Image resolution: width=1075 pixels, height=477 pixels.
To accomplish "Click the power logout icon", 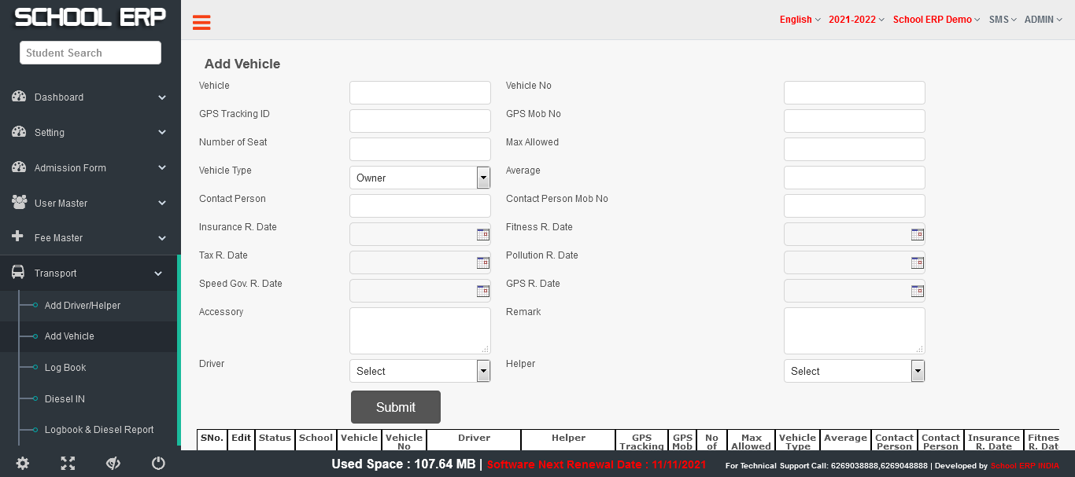I will (158, 464).
